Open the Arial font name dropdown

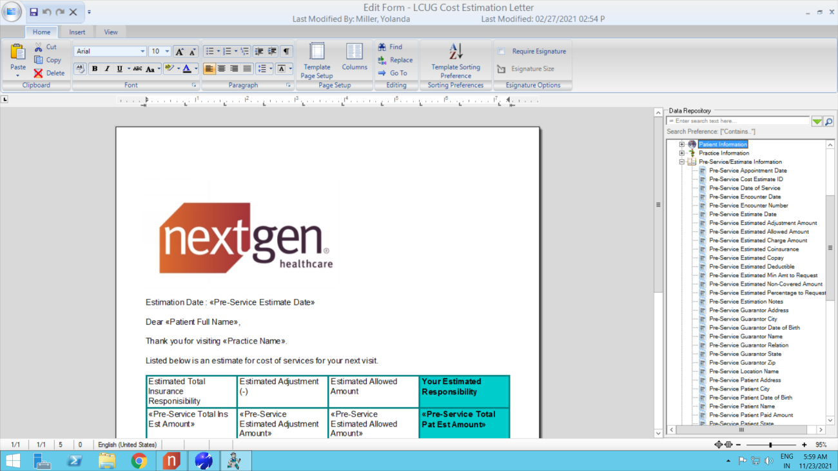tap(142, 52)
